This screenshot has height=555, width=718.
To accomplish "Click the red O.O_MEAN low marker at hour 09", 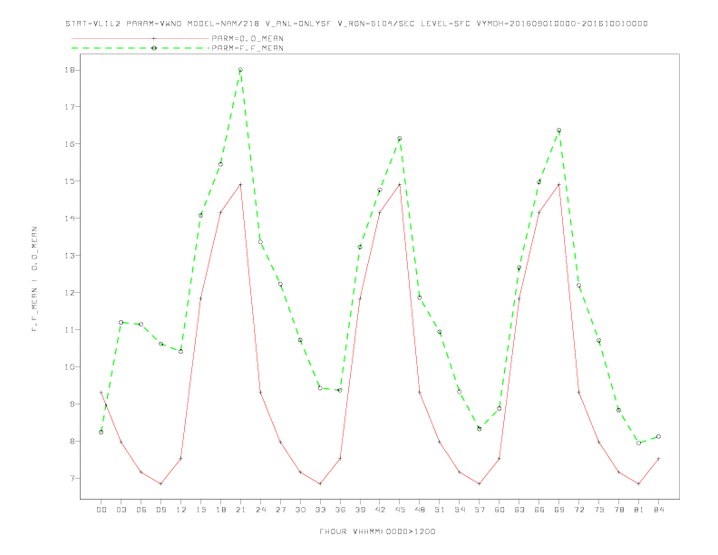I will point(160,483).
